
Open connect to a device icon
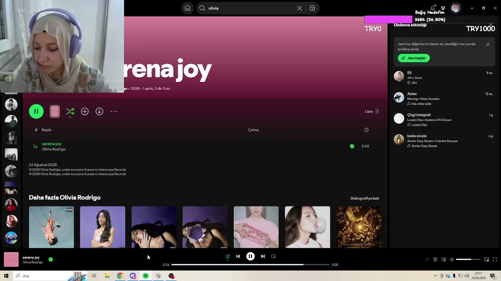[x=443, y=260]
